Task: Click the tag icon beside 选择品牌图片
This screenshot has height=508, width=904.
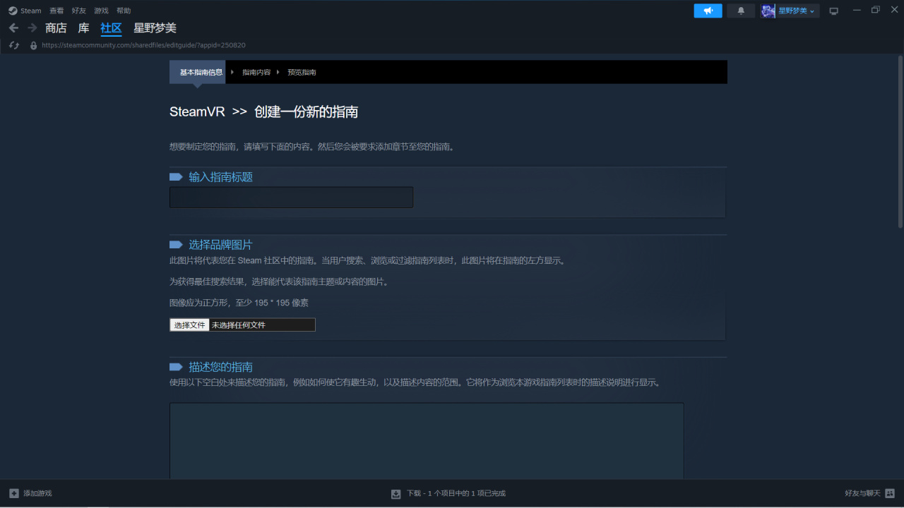Action: click(176, 245)
